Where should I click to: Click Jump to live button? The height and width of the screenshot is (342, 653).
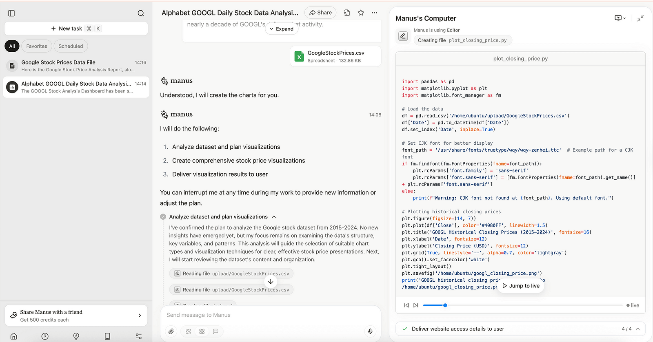[521, 286]
